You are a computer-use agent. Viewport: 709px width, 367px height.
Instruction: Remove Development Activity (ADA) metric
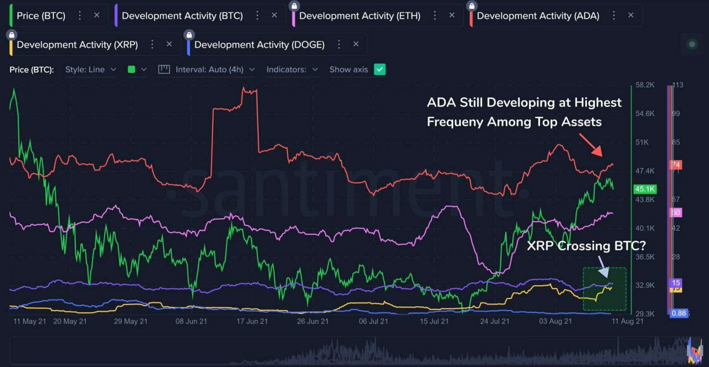click(631, 15)
